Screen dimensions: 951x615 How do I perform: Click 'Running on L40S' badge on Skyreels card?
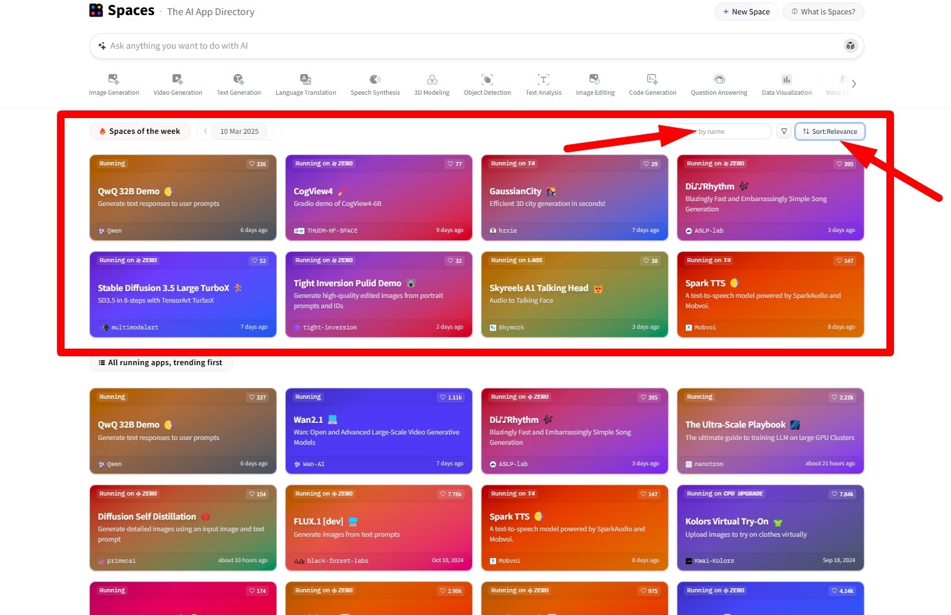pos(517,261)
